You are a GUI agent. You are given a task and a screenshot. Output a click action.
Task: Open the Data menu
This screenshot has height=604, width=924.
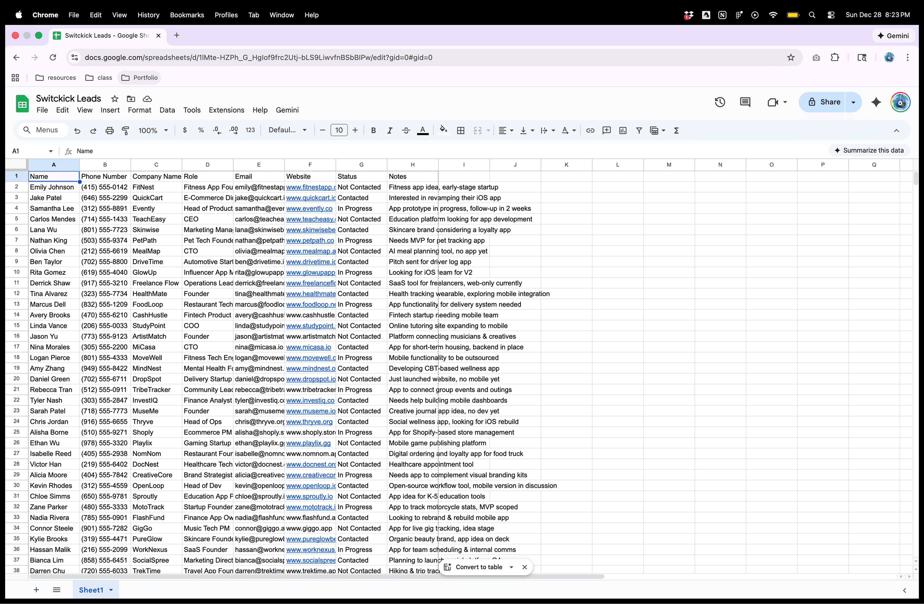167,110
